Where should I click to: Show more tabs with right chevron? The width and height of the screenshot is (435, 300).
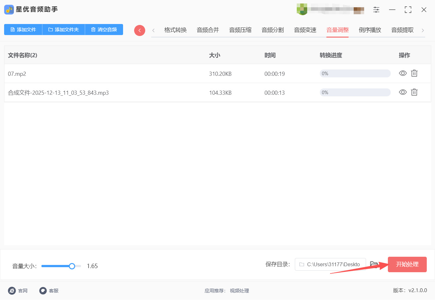click(x=423, y=30)
